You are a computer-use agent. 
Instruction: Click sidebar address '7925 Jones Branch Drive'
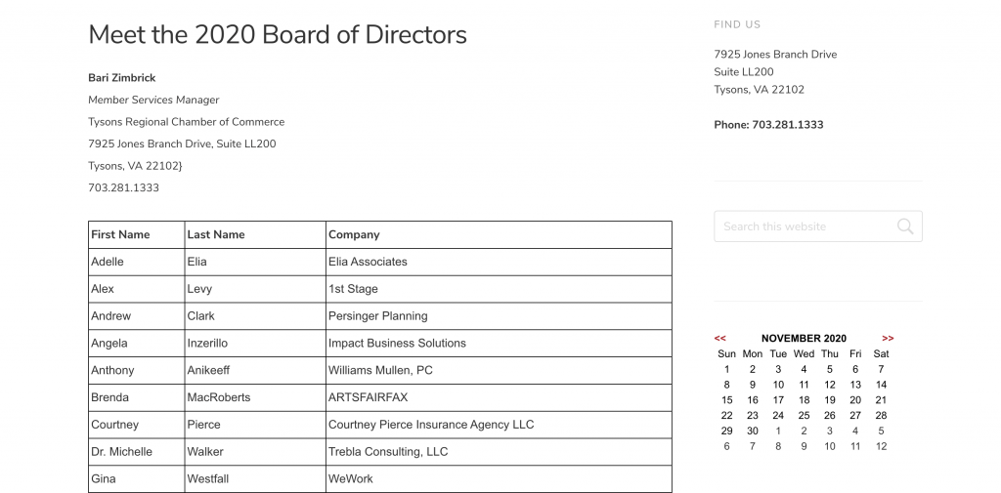point(775,55)
